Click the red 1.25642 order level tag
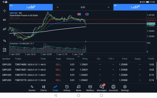Viewport: 157px width, 98px height. (151, 19)
